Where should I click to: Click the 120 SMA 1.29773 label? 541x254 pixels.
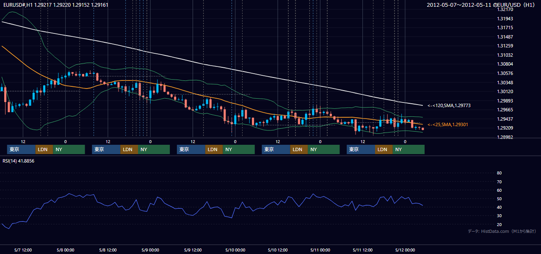click(449, 105)
